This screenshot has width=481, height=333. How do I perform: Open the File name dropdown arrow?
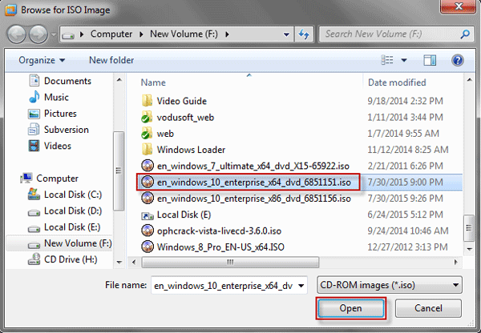click(x=301, y=286)
